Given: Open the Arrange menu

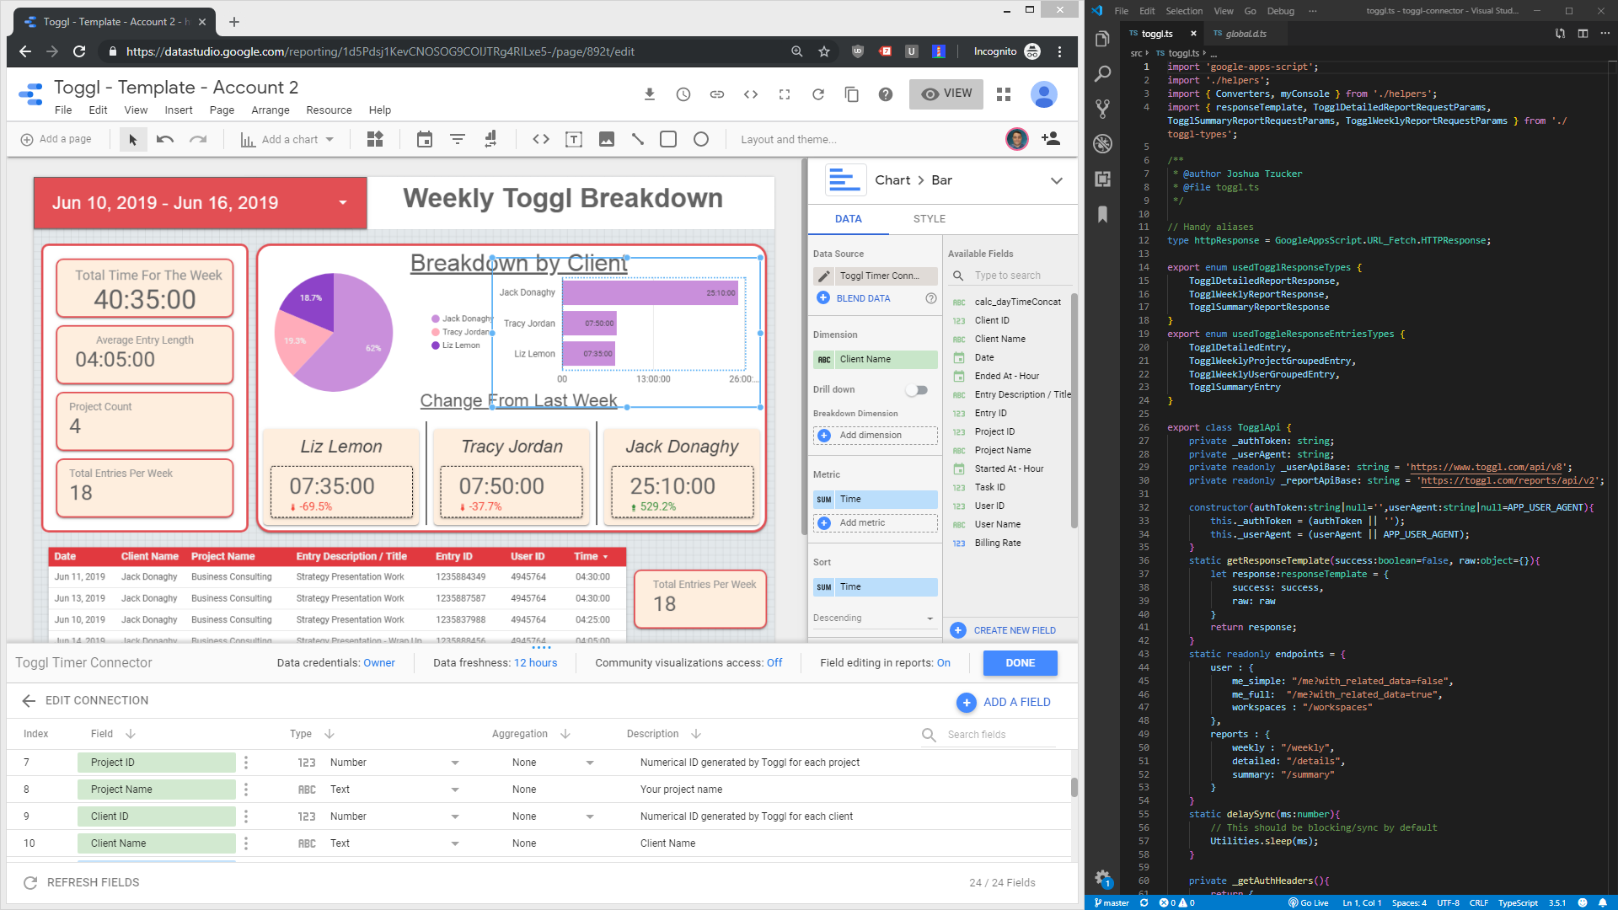Looking at the screenshot, I should 270,110.
